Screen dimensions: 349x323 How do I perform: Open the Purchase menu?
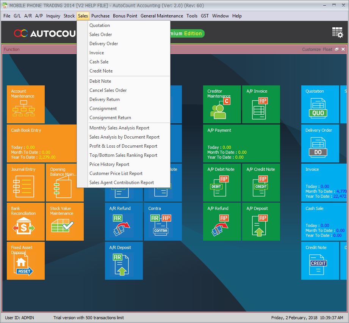[100, 16]
